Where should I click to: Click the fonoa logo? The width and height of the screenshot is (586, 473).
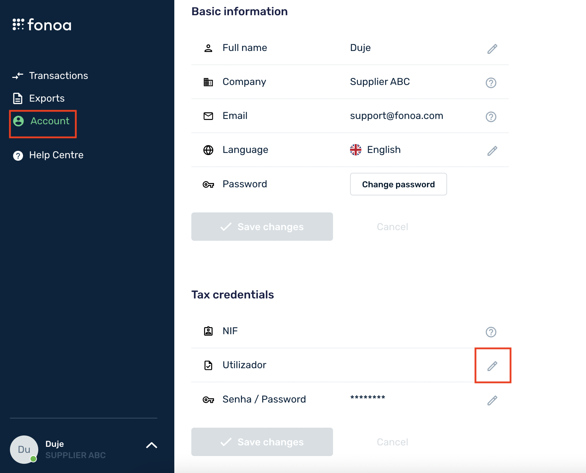(x=42, y=25)
